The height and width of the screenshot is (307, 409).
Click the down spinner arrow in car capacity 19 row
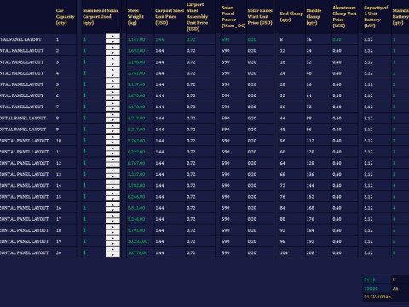tap(112, 244)
